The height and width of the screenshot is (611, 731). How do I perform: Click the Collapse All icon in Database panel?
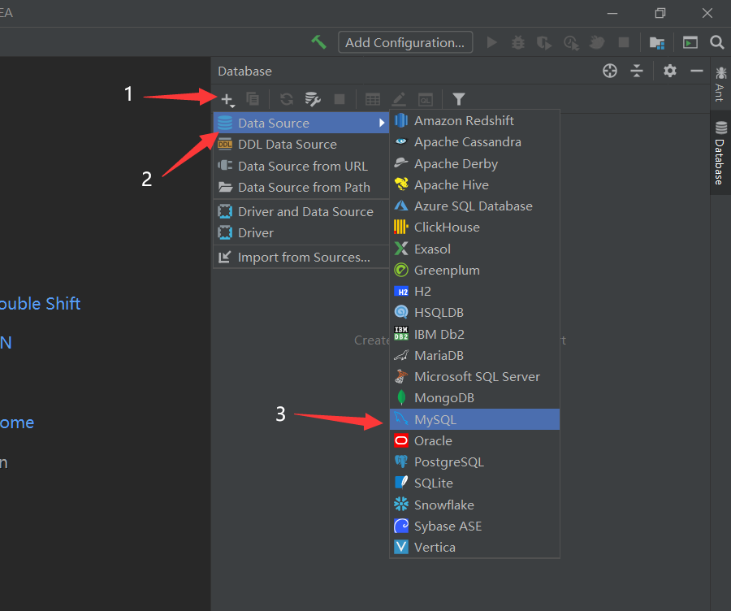coord(636,71)
